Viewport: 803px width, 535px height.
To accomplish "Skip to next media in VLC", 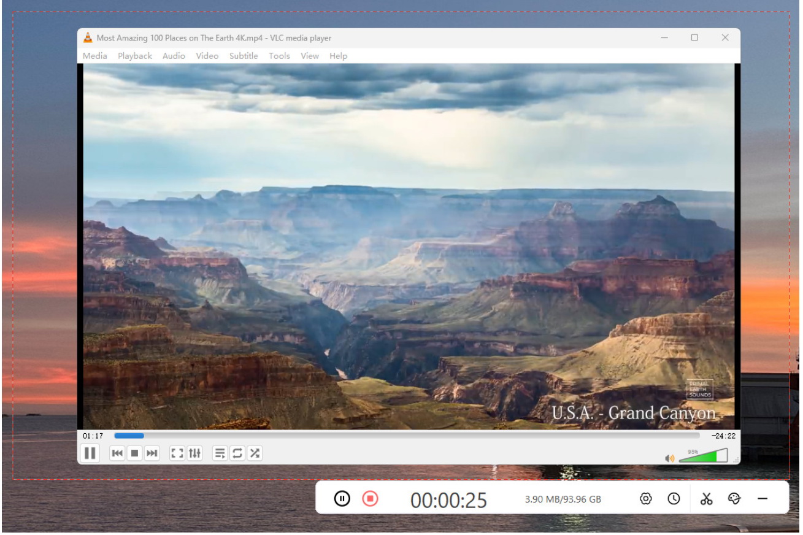I will pyautogui.click(x=152, y=453).
